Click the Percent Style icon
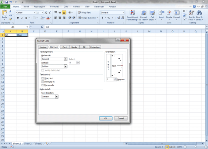208x149 pixels. pyautogui.click(x=108, y=18)
